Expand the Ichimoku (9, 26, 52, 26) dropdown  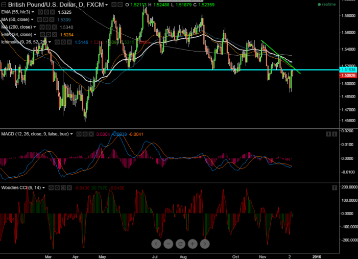click(50, 42)
